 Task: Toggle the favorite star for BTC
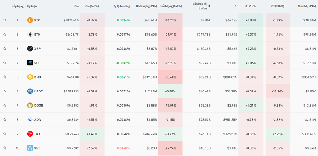[5, 20]
